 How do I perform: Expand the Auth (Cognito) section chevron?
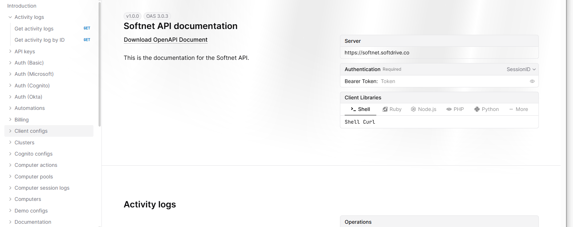(10, 86)
